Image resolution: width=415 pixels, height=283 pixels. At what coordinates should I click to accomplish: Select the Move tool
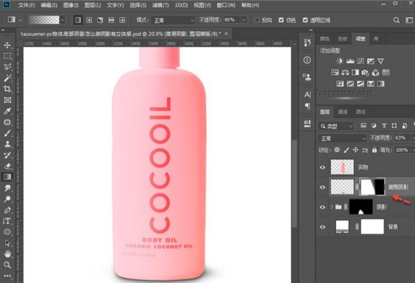click(x=7, y=45)
